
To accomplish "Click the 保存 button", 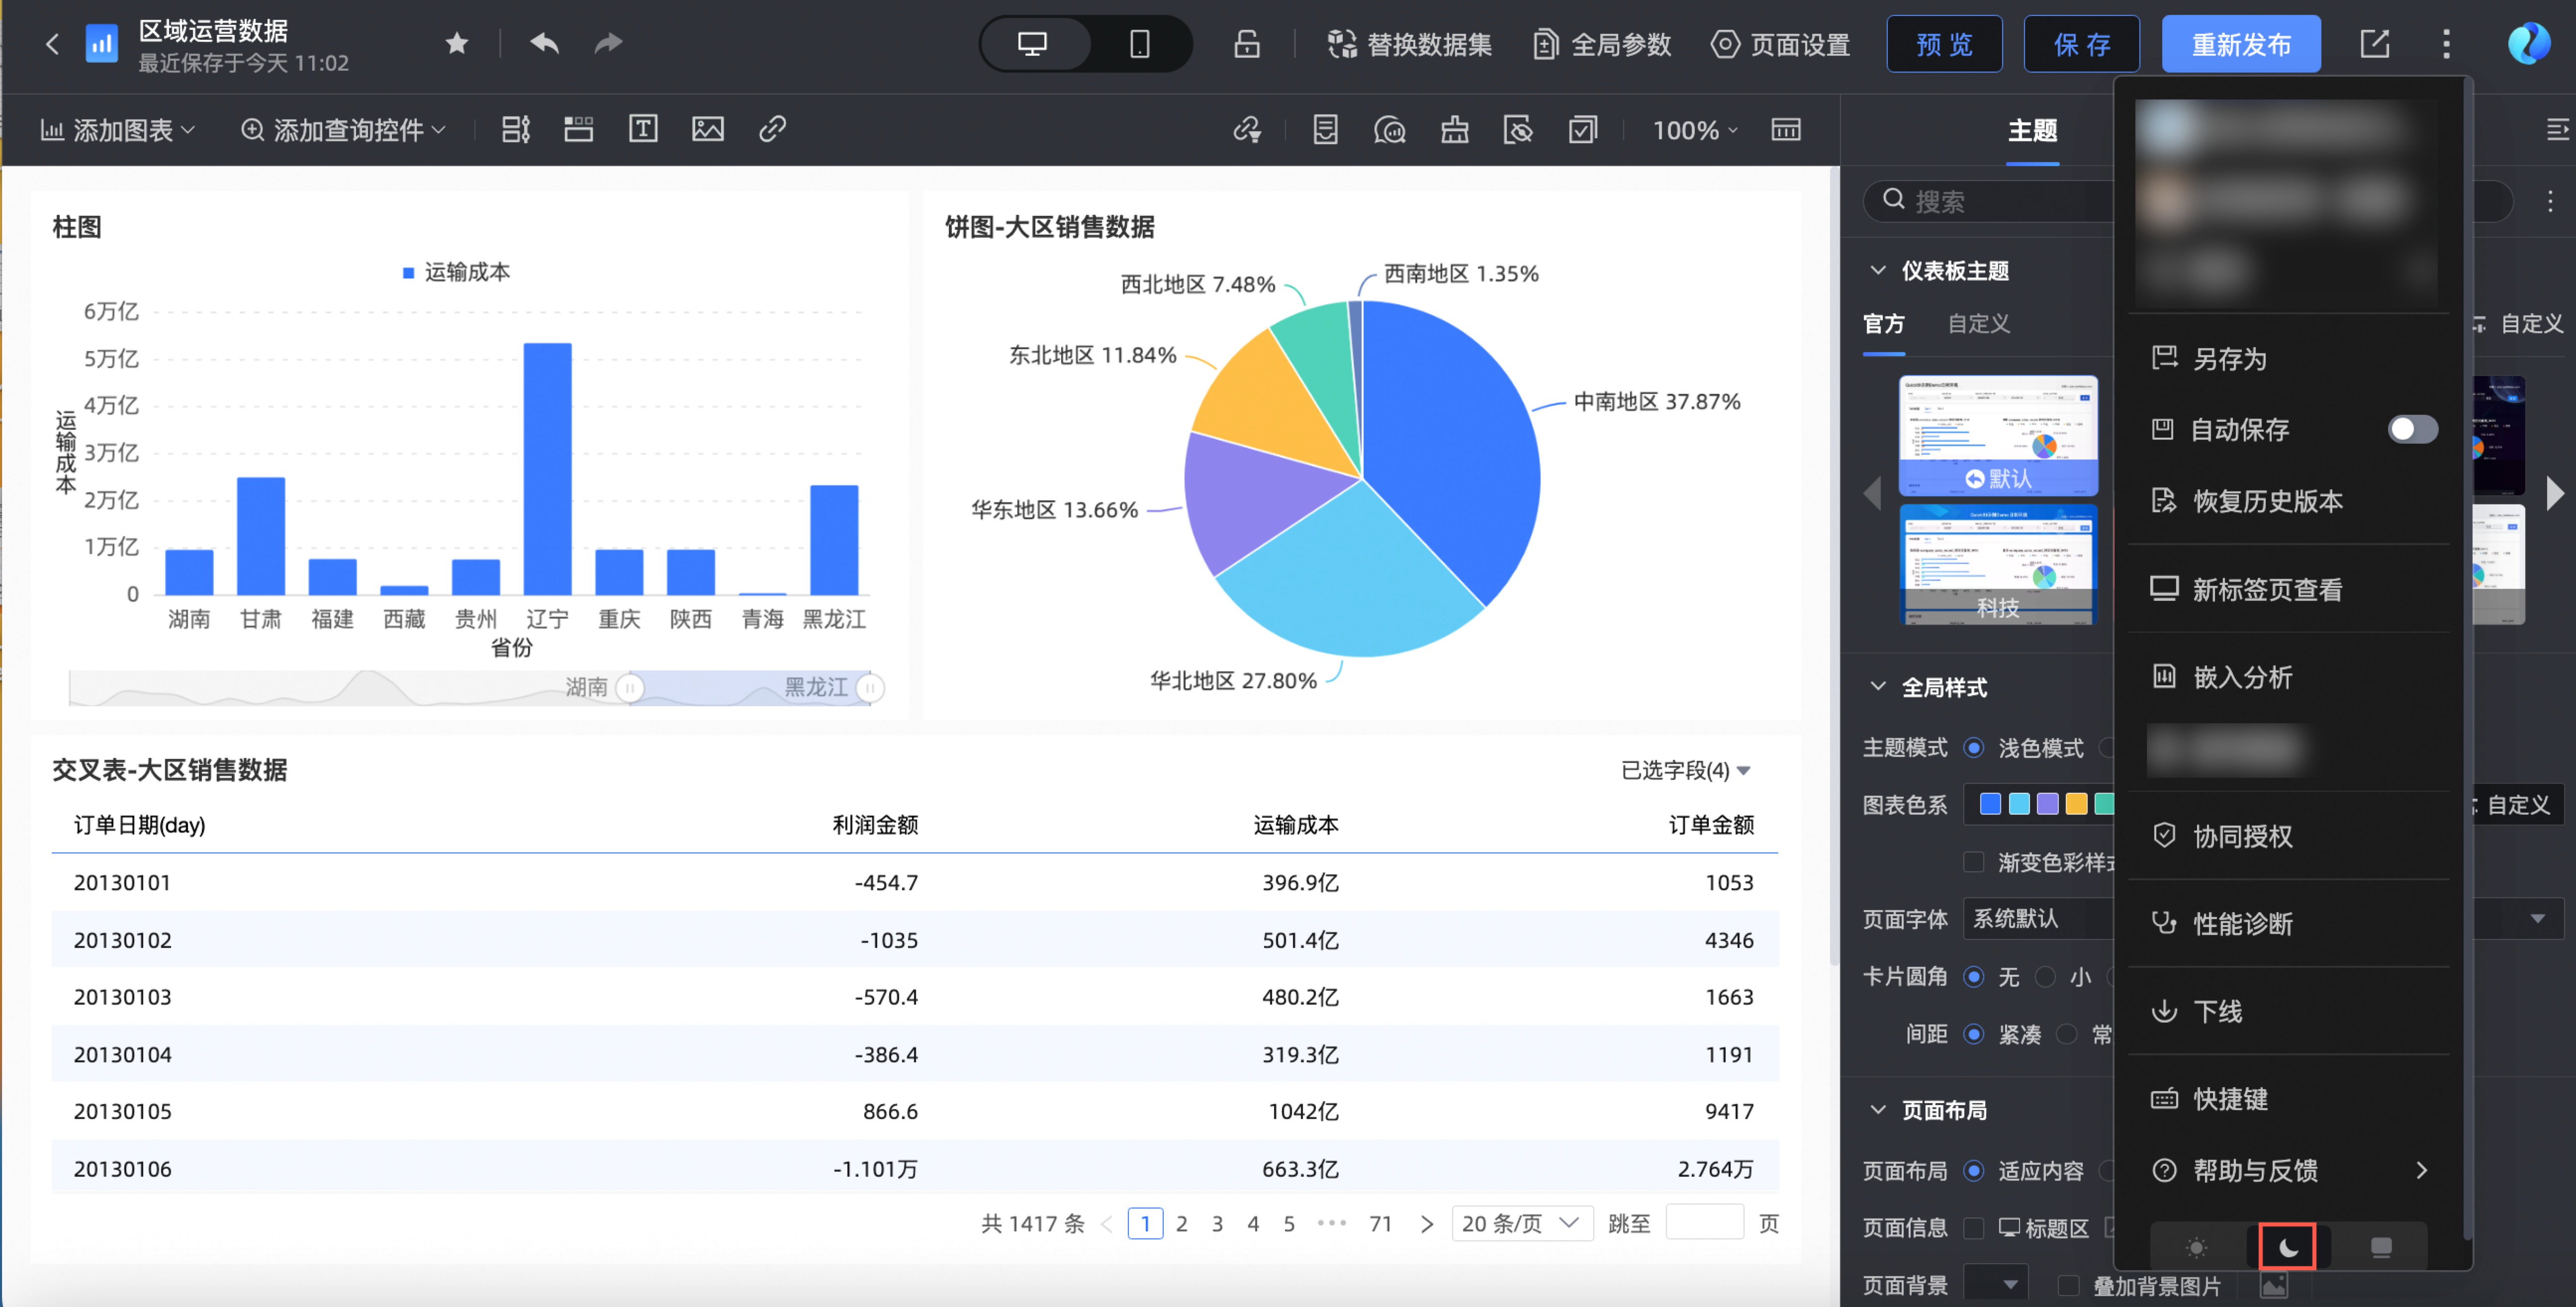I will (2081, 44).
